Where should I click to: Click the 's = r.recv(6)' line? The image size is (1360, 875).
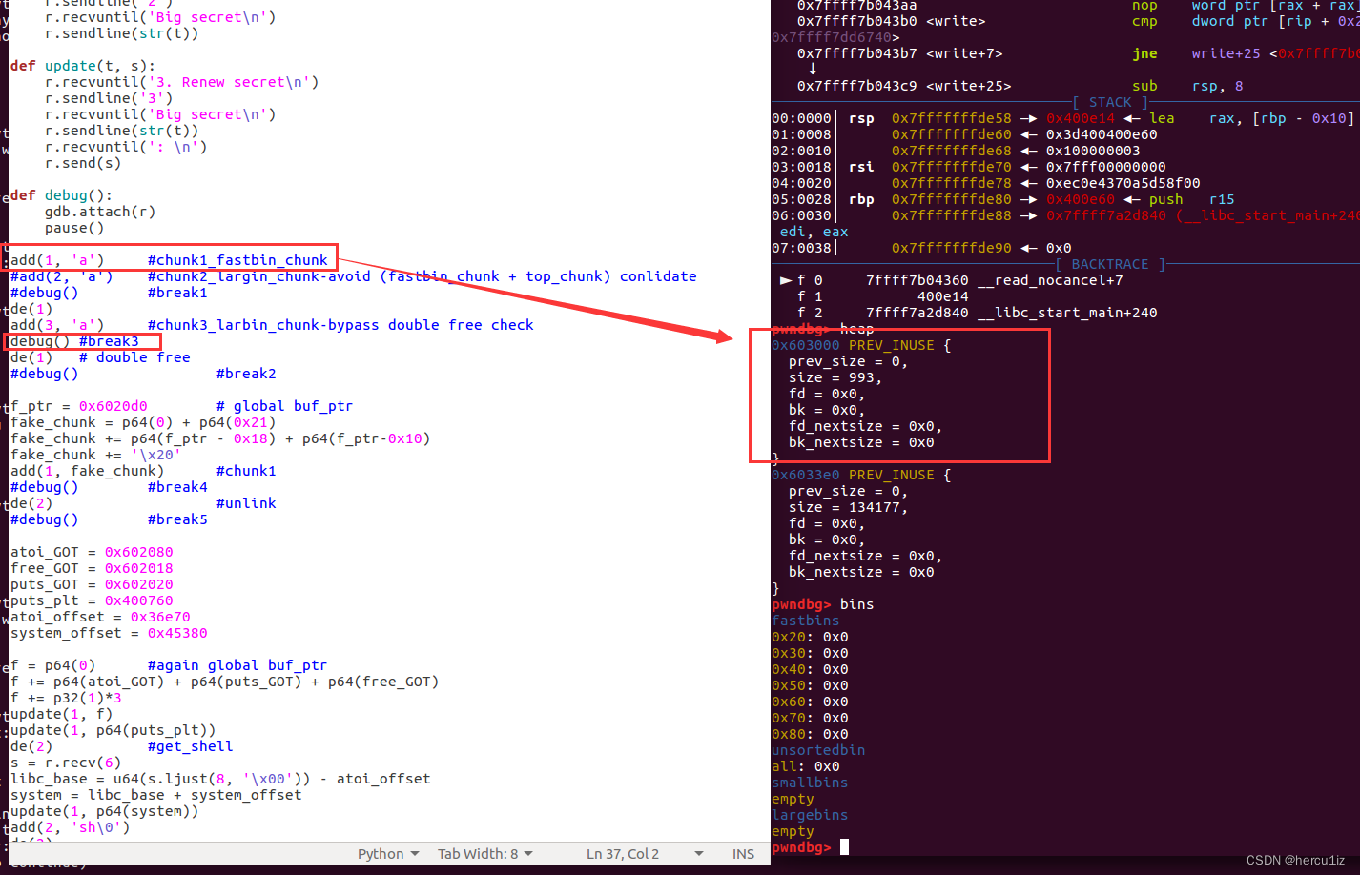[x=66, y=763]
